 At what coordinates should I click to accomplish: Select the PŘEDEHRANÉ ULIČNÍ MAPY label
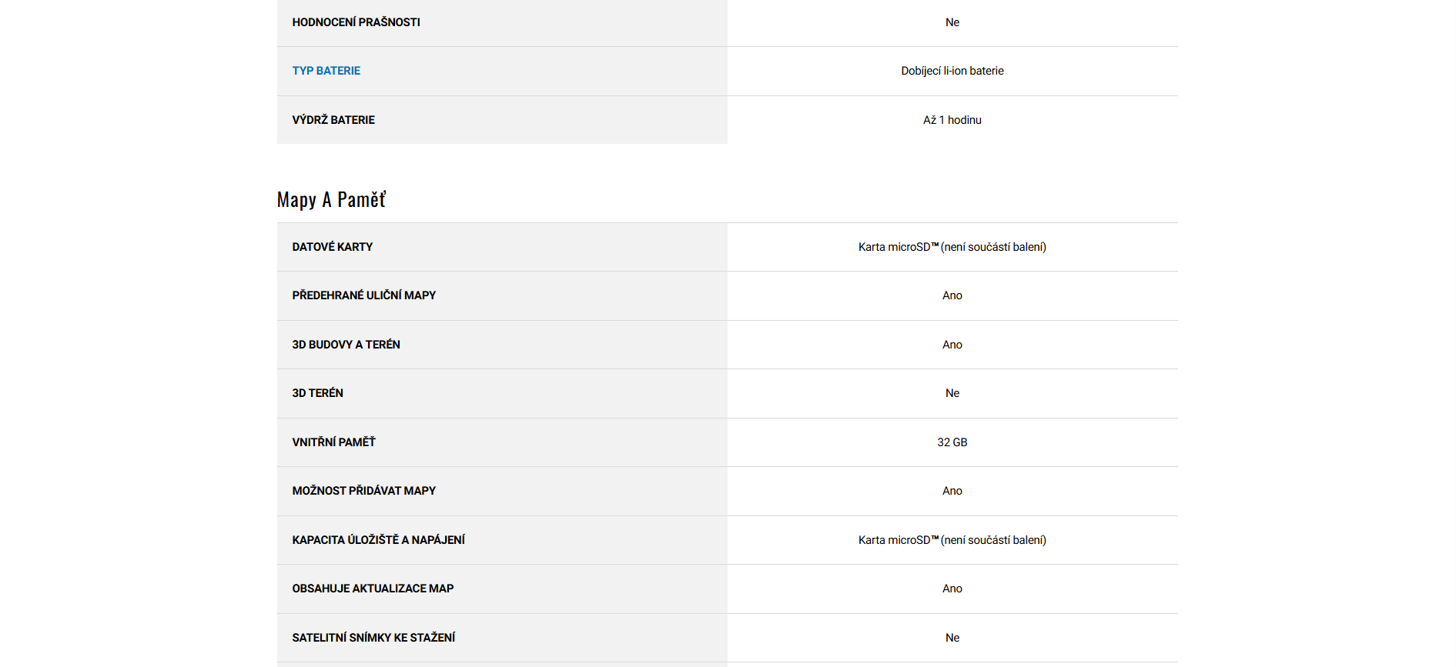[x=363, y=295]
